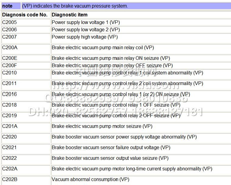Click 'Brake electric vacuum pump main relay coil' row

tap(103, 47)
